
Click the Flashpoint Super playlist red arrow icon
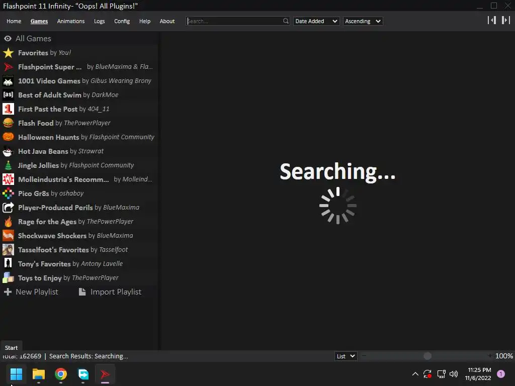point(8,67)
